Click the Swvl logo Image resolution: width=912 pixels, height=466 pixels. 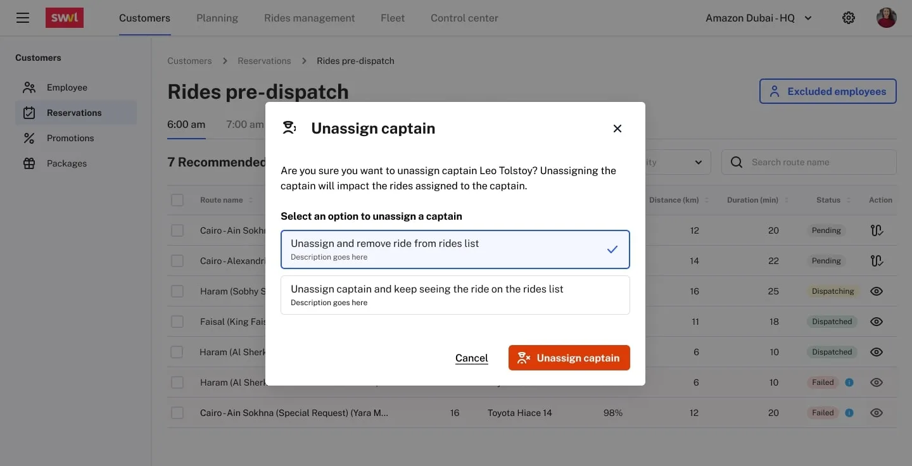(x=65, y=18)
